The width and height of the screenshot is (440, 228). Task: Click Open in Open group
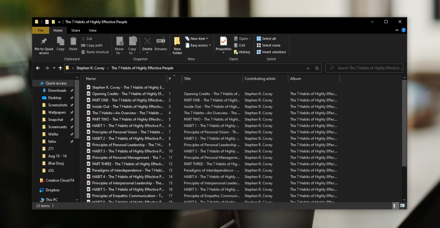[243, 39]
